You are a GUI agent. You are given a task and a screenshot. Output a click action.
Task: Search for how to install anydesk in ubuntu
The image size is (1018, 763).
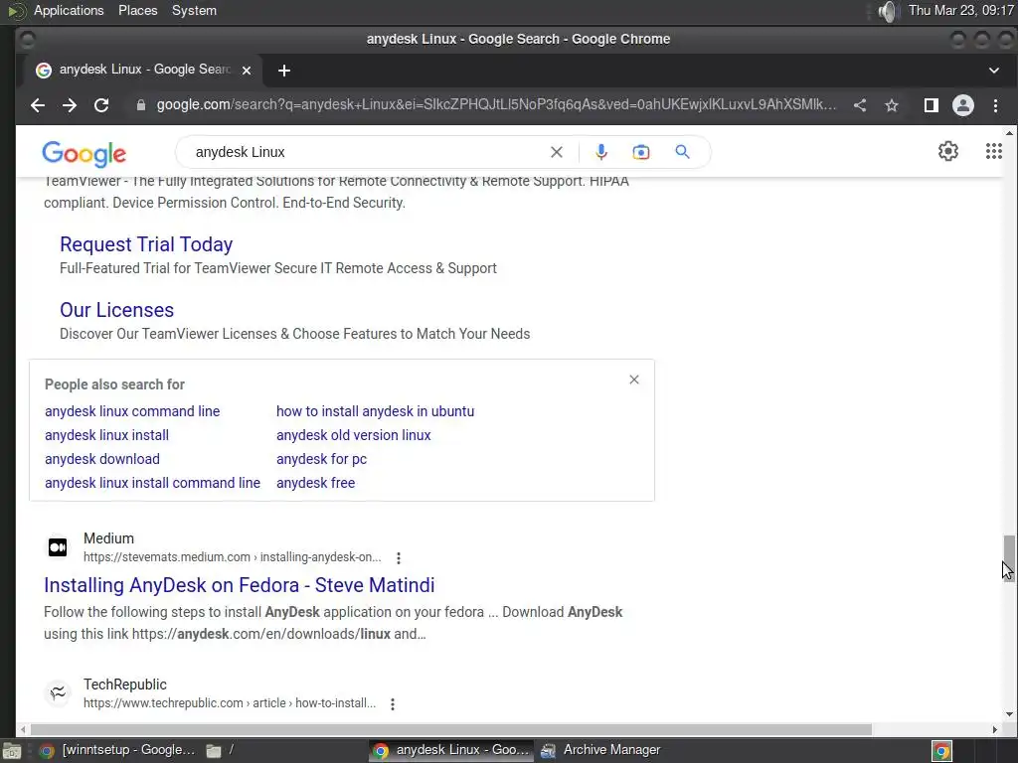[x=375, y=411]
